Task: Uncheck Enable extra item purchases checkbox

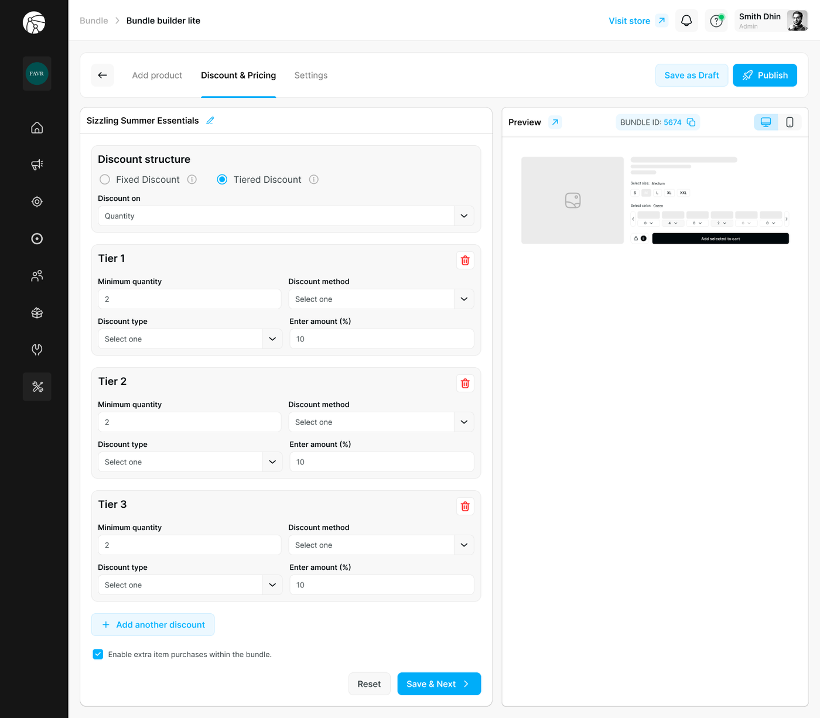Action: (x=98, y=654)
